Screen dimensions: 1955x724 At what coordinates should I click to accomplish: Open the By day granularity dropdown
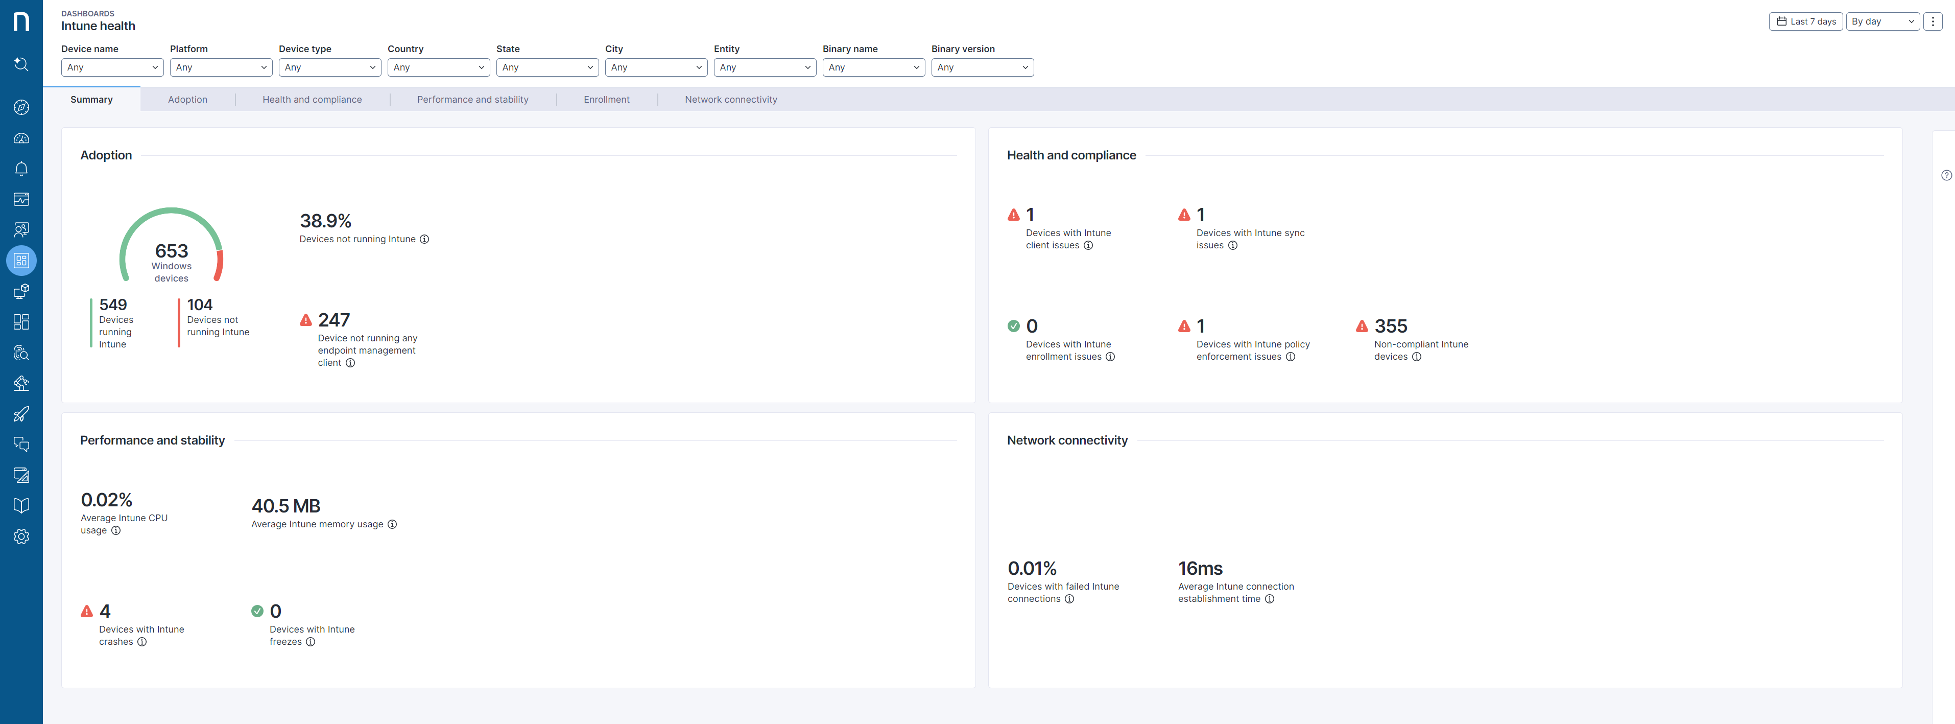tap(1882, 21)
